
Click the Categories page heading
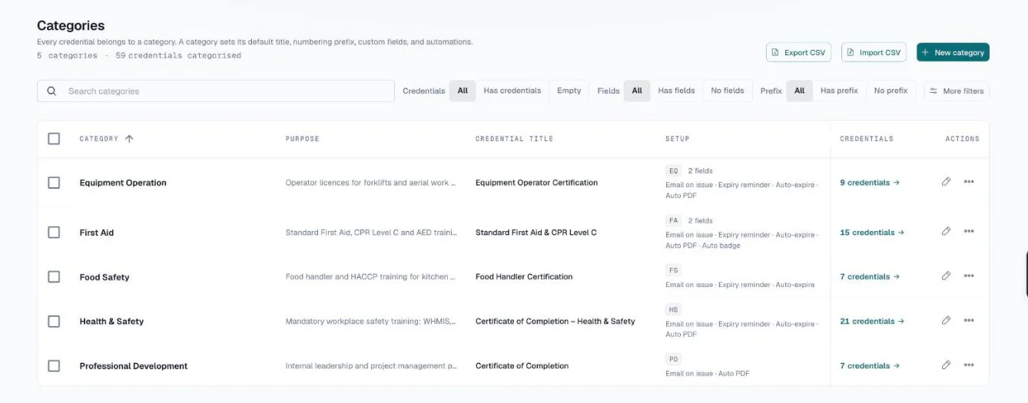71,26
